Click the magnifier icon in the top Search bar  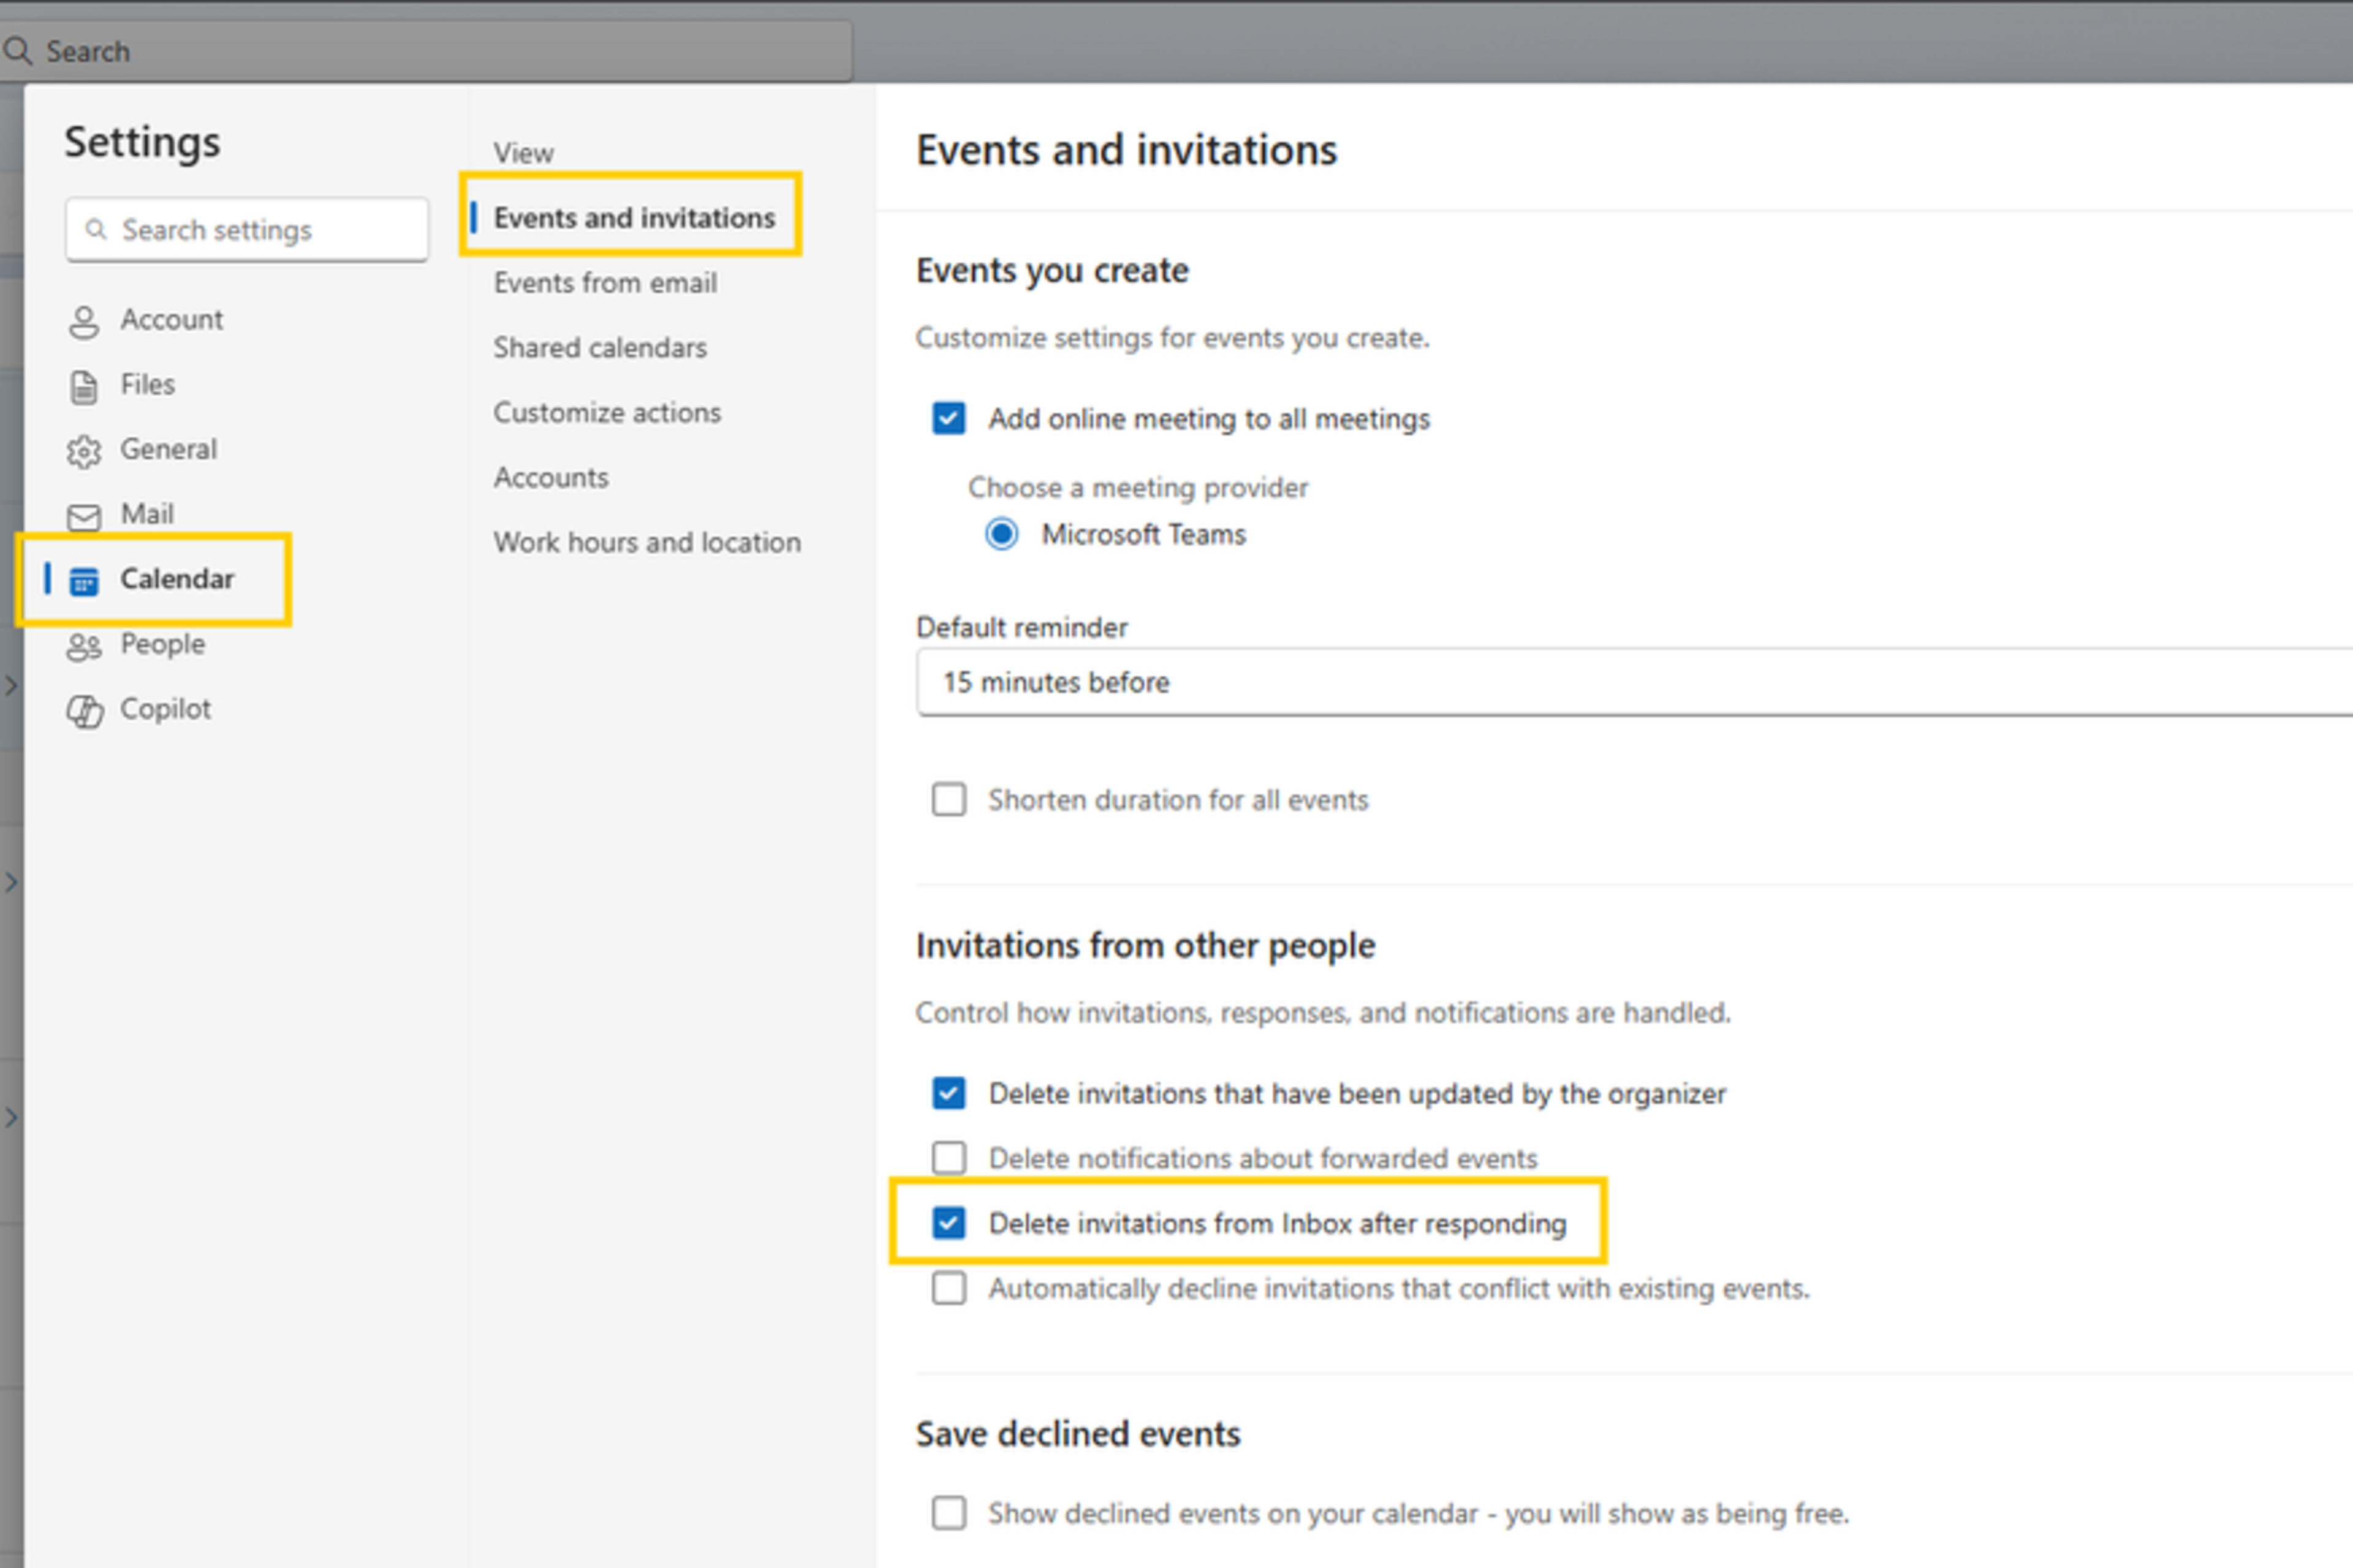click(x=17, y=50)
